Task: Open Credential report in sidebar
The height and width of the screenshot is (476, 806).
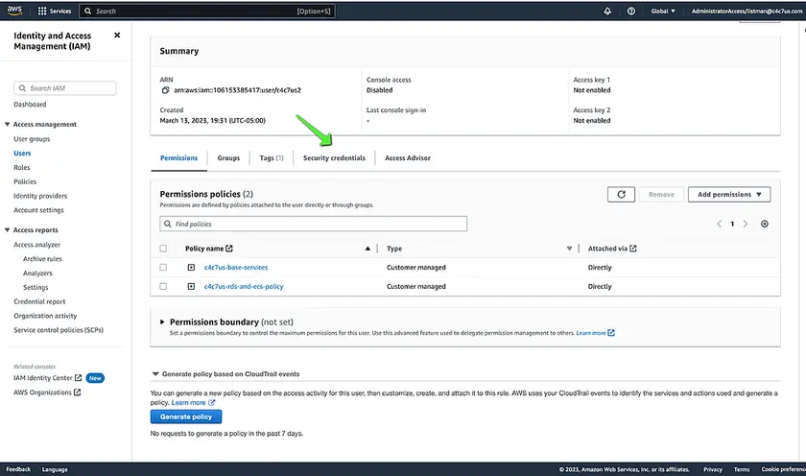Action: (39, 301)
